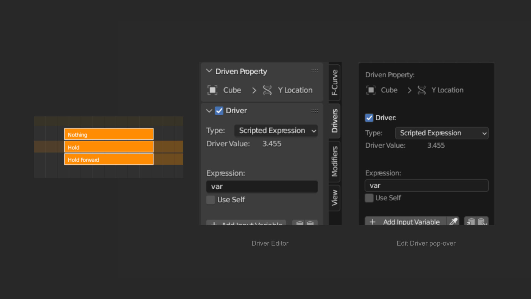Screen dimensions: 531x299
Task: Click the Y Location curve icon in Driver Editor
Action: 267,90
